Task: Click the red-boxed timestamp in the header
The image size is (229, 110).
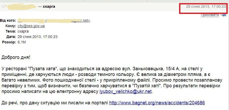Action: [206, 6]
